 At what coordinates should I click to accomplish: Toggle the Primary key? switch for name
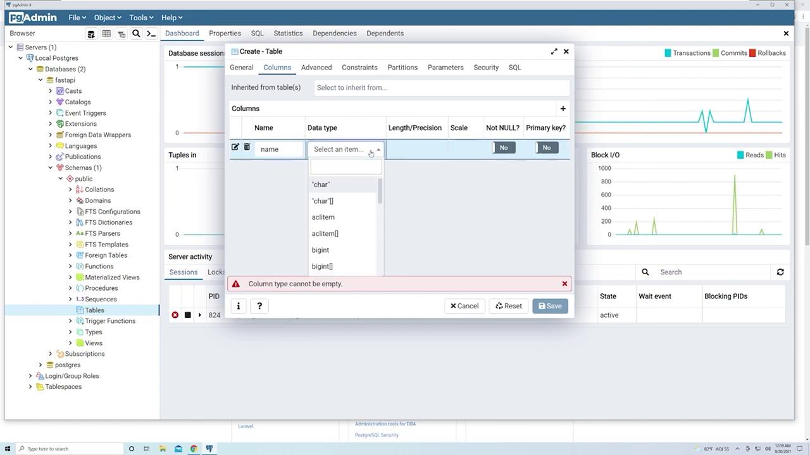(x=546, y=148)
